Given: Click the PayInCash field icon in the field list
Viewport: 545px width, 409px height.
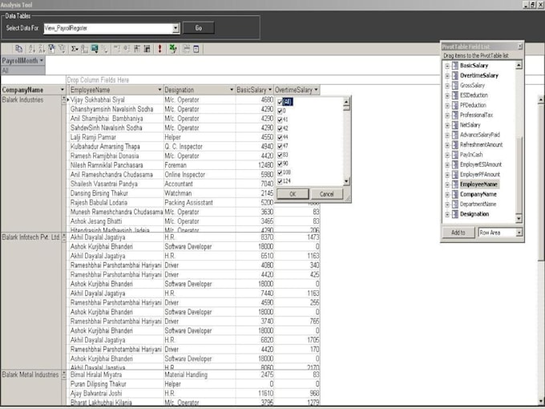Looking at the screenshot, I should (455, 155).
